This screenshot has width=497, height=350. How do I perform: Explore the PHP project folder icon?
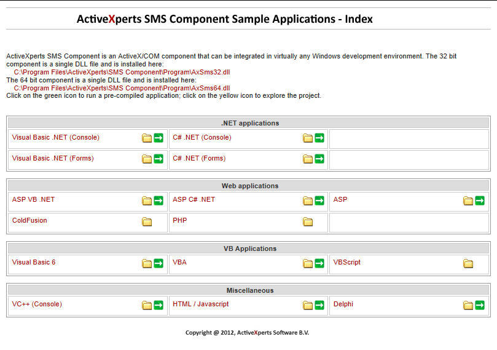pyautogui.click(x=308, y=222)
